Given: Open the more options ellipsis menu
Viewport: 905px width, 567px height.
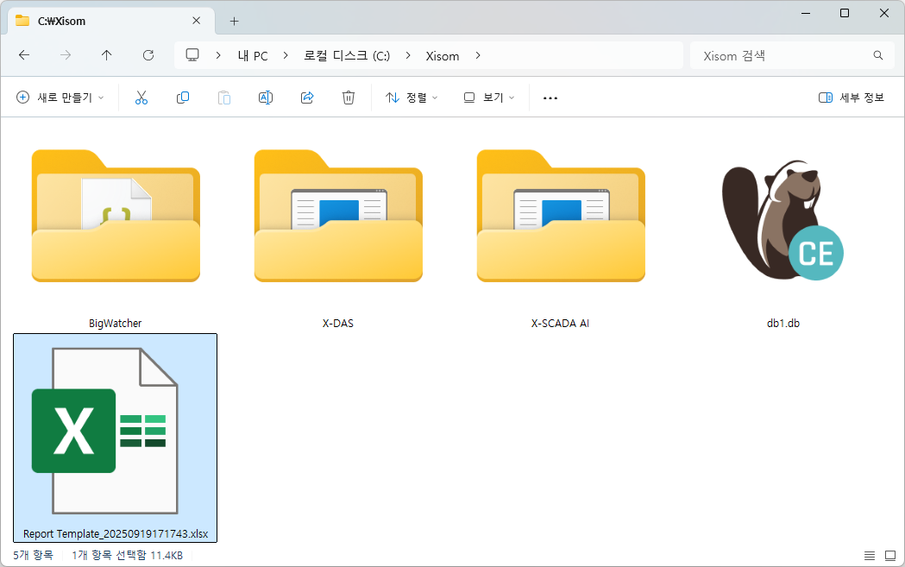Looking at the screenshot, I should [x=550, y=98].
